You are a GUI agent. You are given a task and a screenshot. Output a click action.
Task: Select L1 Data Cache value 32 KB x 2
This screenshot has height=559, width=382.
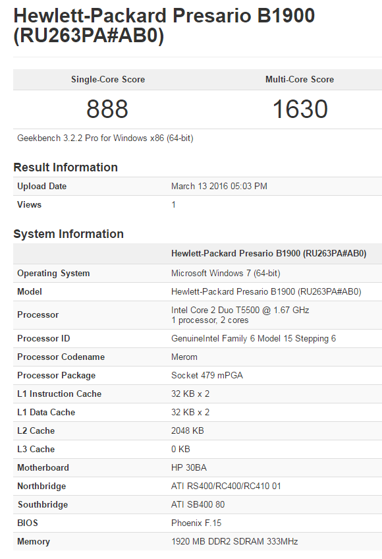[190, 413]
